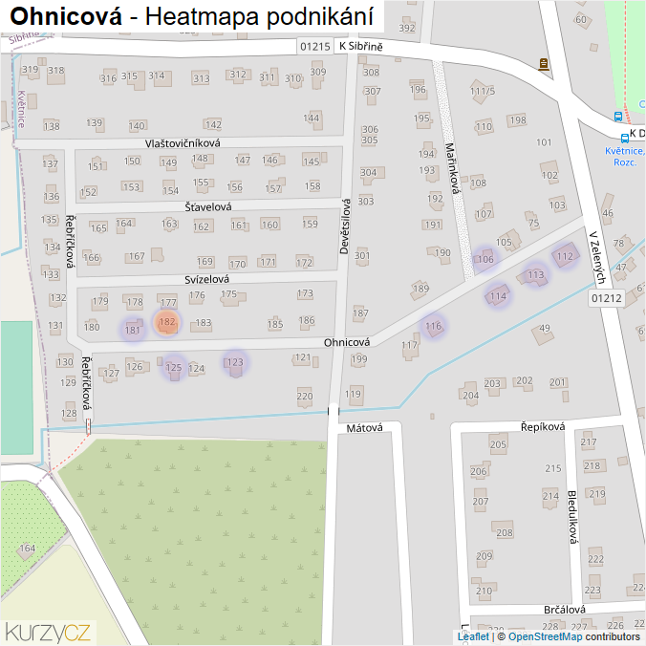Click house number 199
This screenshot has width=646, height=646.
(x=359, y=359)
